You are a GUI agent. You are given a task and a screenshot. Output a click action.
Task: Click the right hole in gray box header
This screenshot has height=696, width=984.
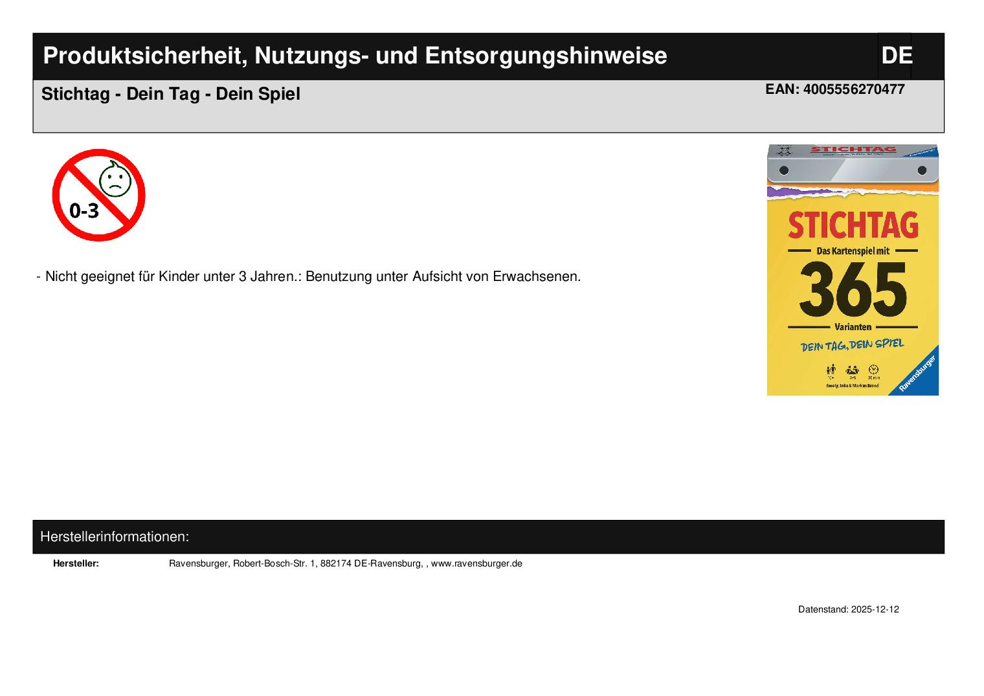(x=922, y=170)
